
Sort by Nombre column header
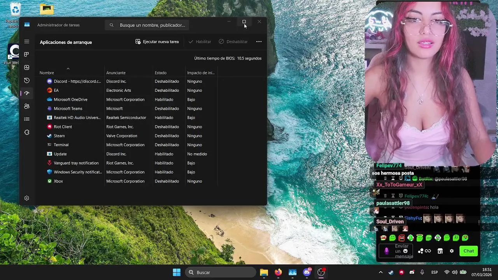pyautogui.click(x=47, y=73)
